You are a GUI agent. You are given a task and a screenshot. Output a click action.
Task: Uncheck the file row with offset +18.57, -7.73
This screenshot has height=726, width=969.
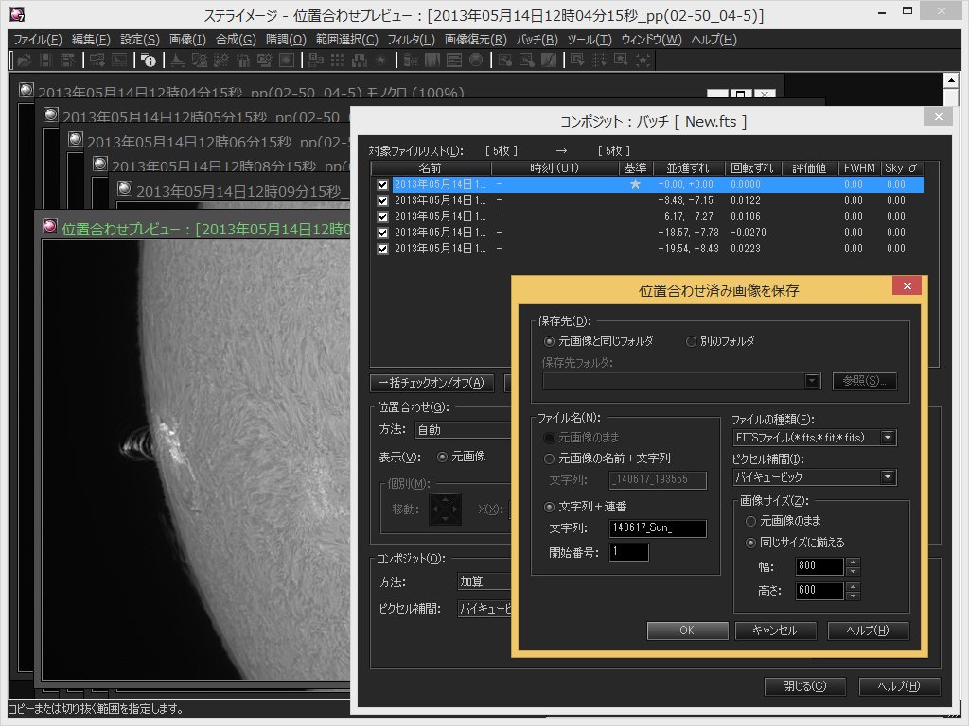point(382,233)
